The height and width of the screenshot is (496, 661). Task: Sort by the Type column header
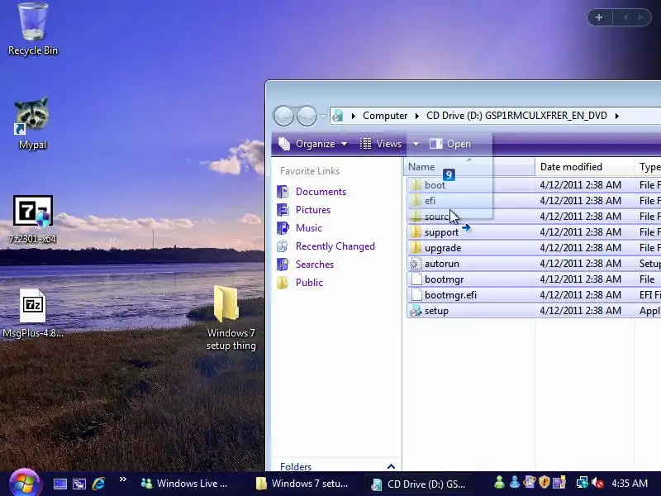(x=648, y=167)
